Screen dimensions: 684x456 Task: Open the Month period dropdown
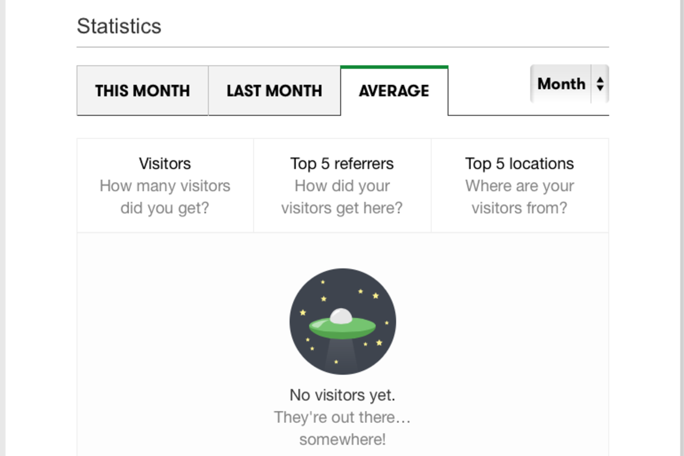[569, 83]
